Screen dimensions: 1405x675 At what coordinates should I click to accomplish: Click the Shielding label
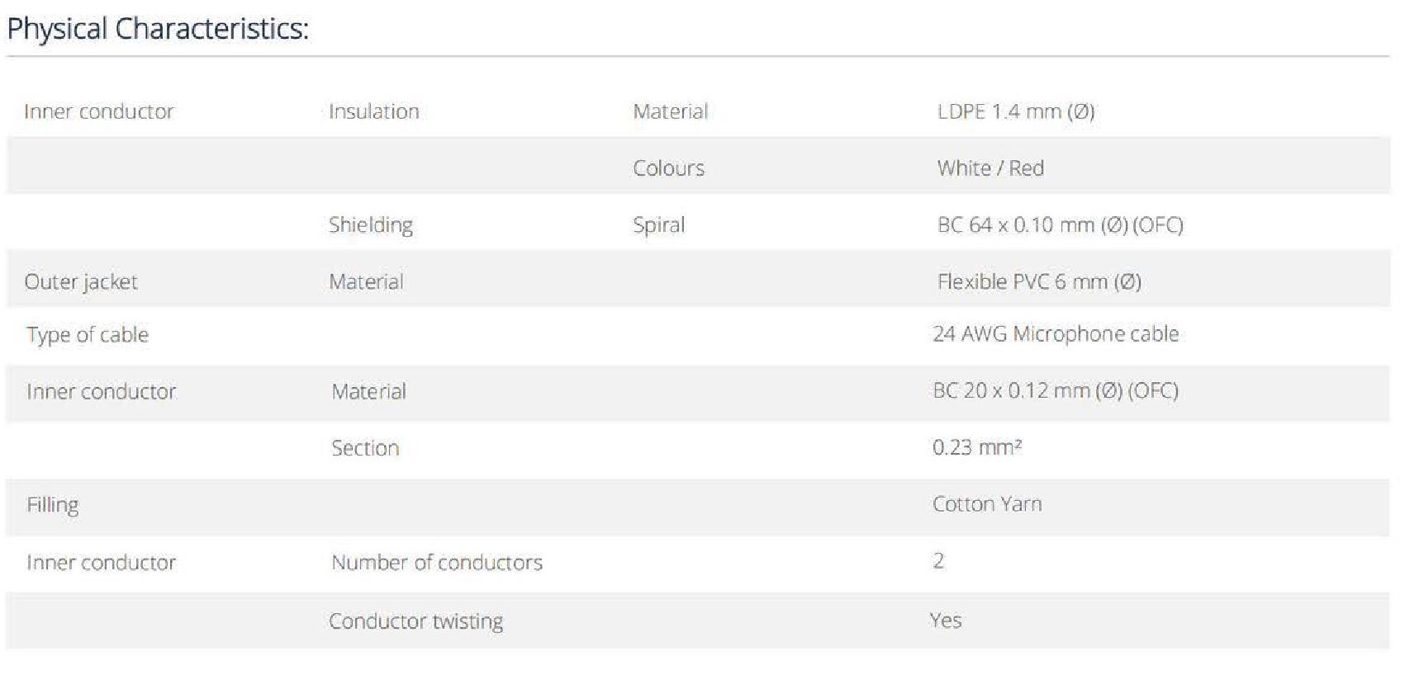click(x=370, y=225)
